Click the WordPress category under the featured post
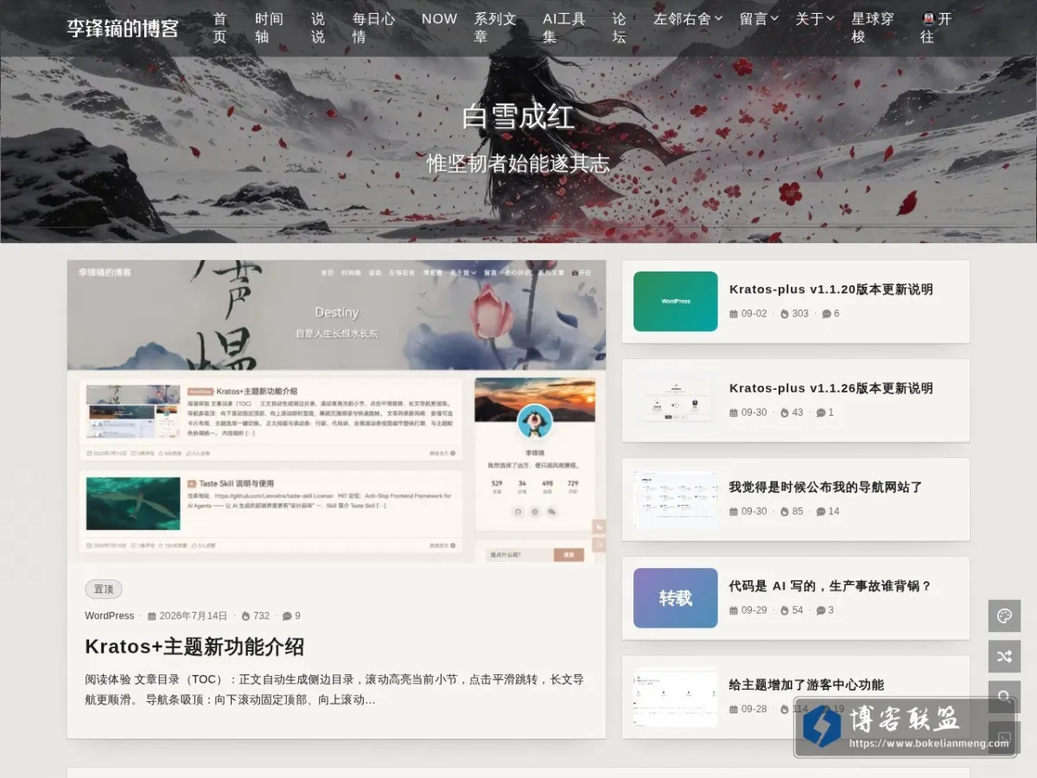Image resolution: width=1037 pixels, height=778 pixels. (x=109, y=616)
